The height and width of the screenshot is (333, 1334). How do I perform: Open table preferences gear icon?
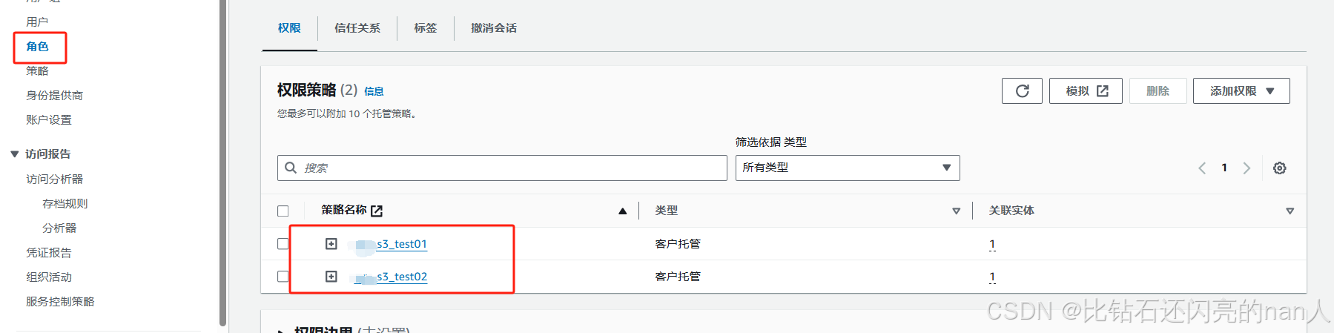[x=1280, y=168]
